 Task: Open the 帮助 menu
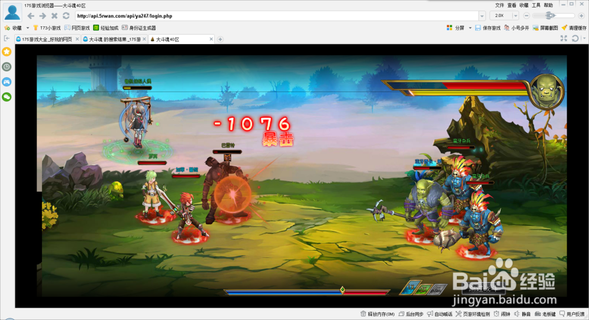tap(548, 5)
